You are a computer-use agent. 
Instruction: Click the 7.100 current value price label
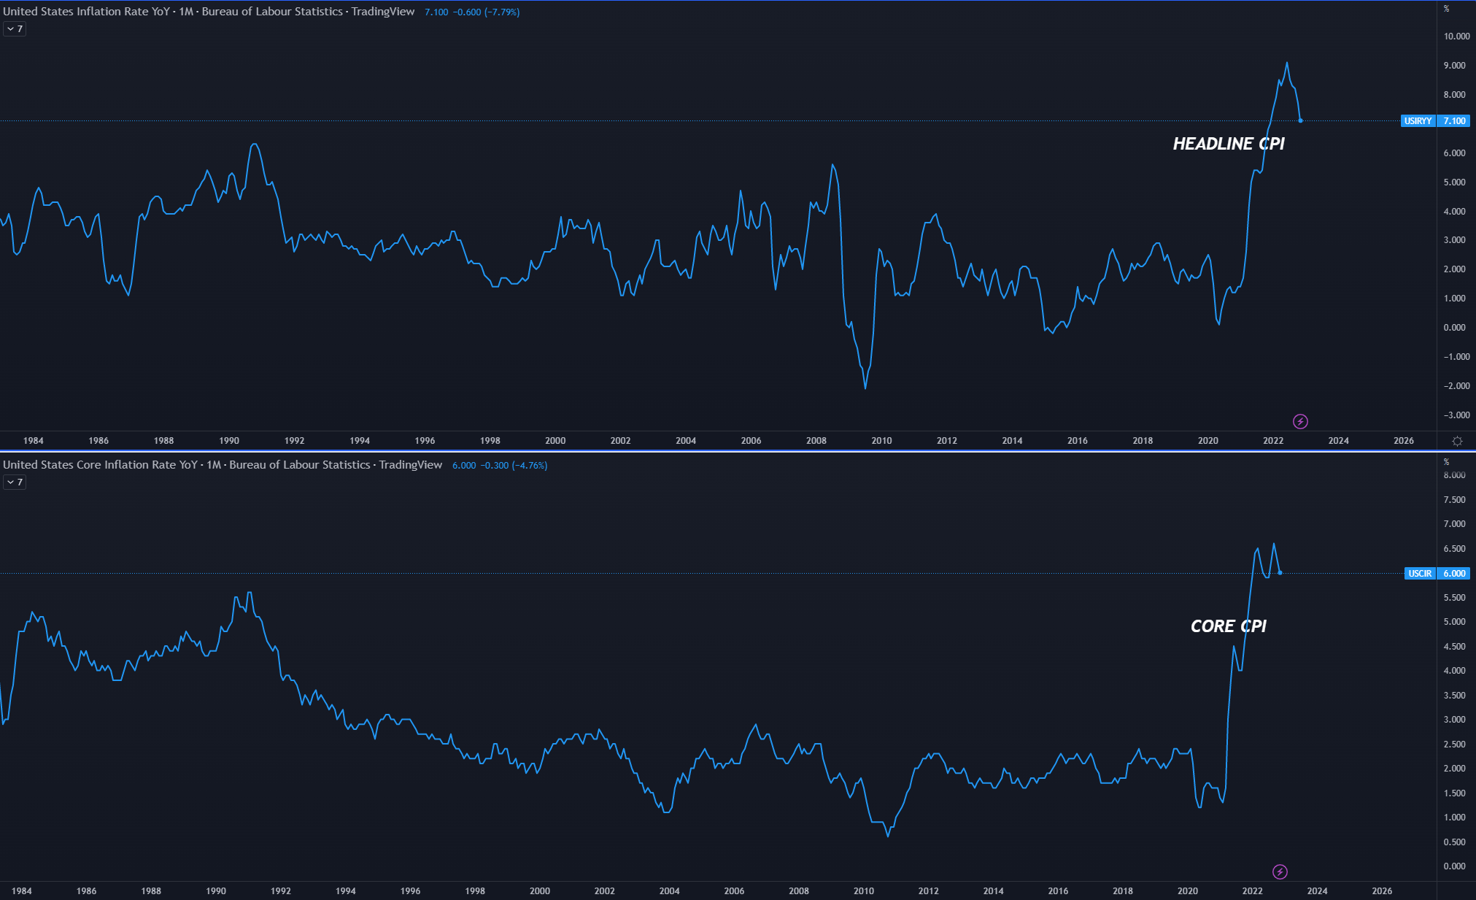pyautogui.click(x=1454, y=121)
